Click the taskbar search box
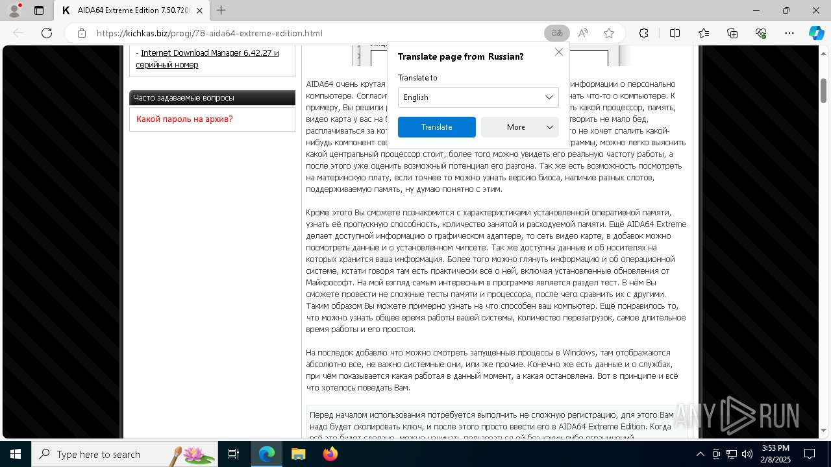Viewport: 831px width, 467px height. (125, 454)
